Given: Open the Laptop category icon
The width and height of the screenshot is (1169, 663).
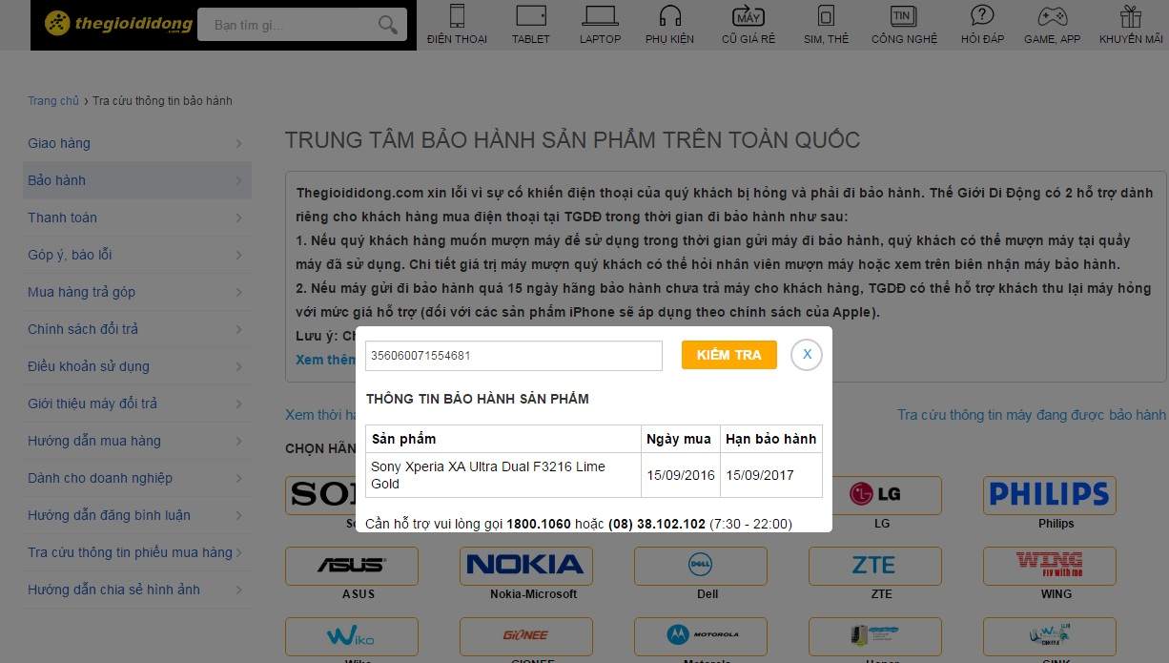Looking at the screenshot, I should pos(600,15).
